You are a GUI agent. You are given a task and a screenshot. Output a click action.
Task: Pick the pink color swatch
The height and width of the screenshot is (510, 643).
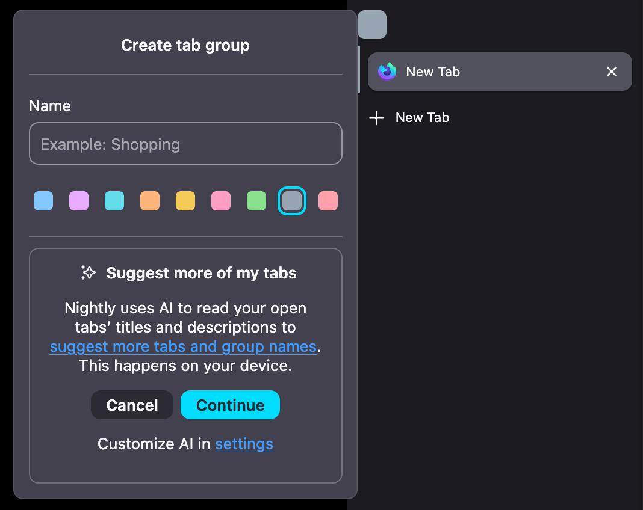tap(221, 201)
